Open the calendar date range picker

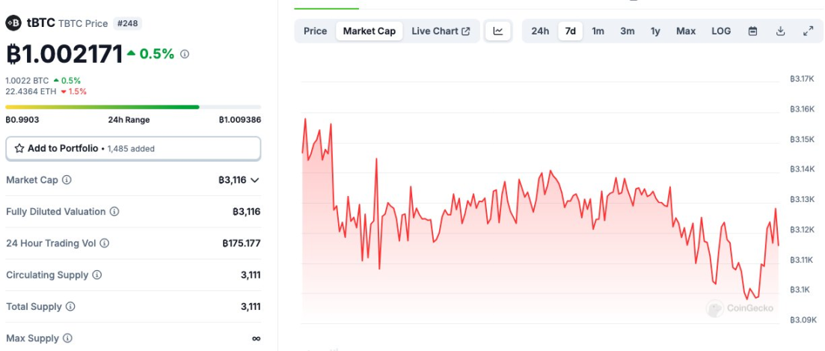point(753,31)
